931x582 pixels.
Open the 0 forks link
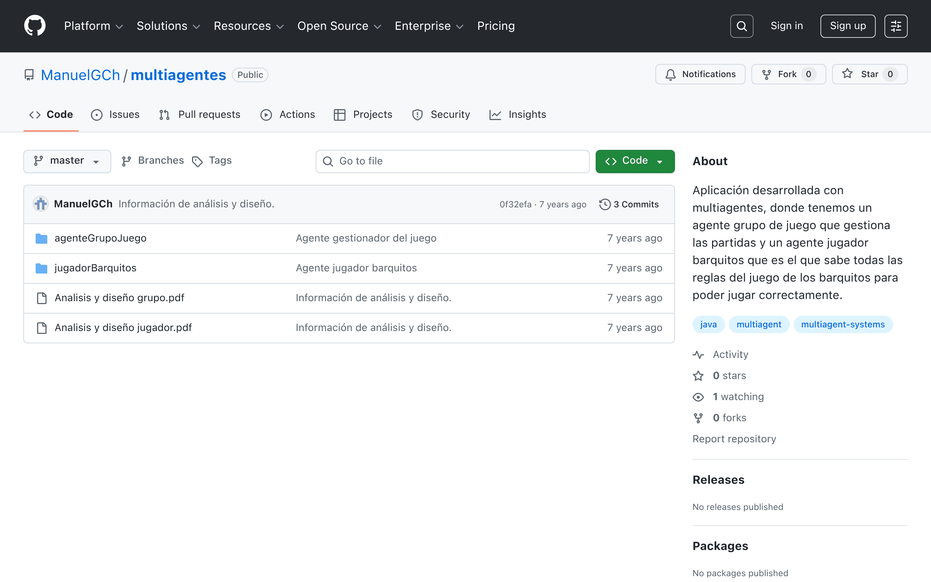719,418
